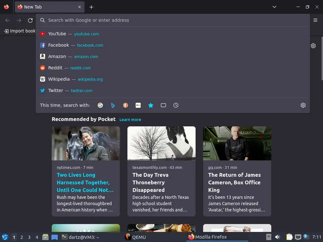Click the back navigation arrow
The width and height of the screenshot is (323, 242).
(8, 20)
